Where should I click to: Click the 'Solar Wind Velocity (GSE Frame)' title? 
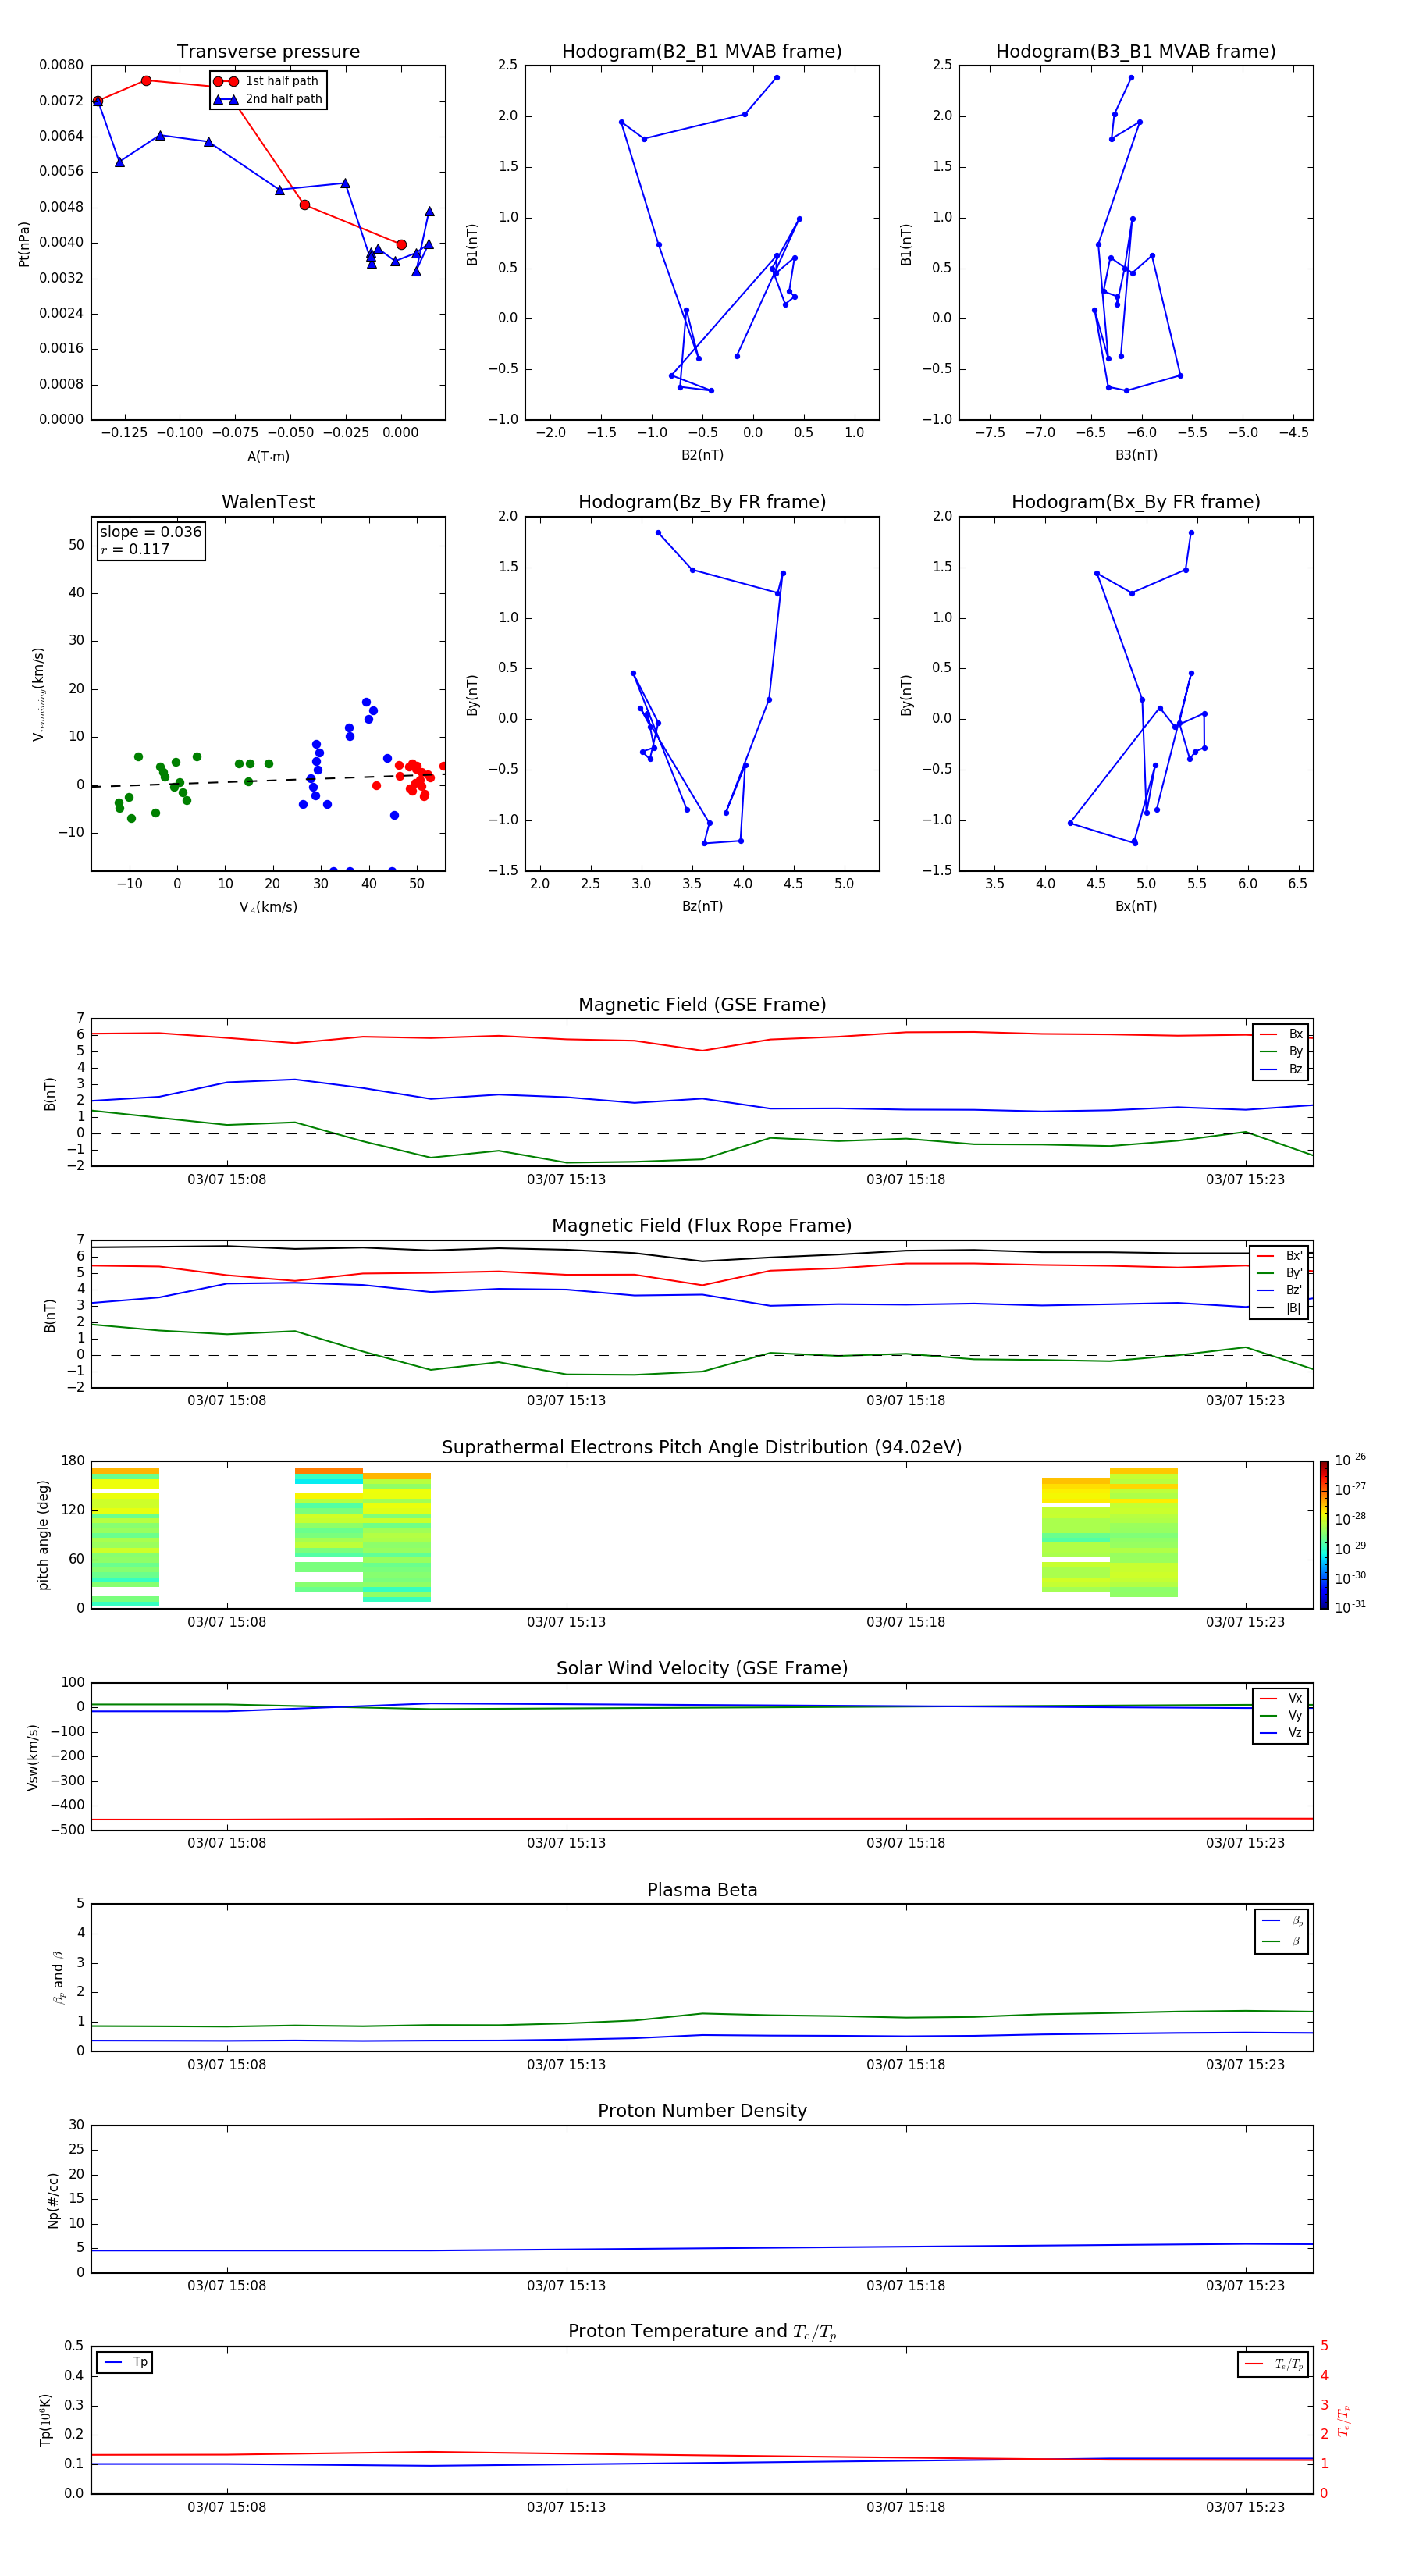702,1669
